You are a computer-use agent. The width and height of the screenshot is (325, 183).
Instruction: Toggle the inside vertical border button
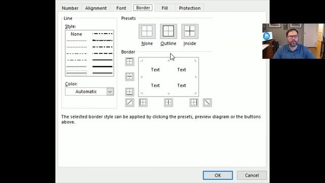169,103
